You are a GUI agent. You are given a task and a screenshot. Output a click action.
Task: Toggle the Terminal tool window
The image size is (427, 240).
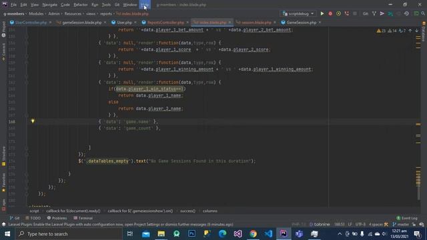83,218
